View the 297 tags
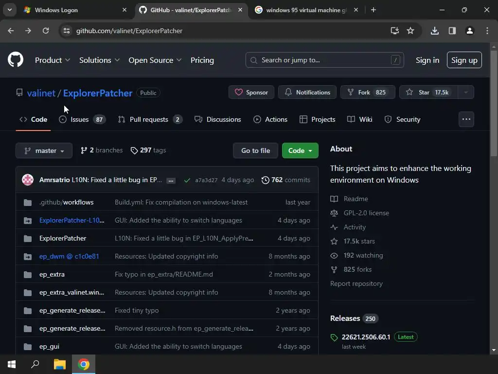Screen dimensions: 498x374 [148, 150]
